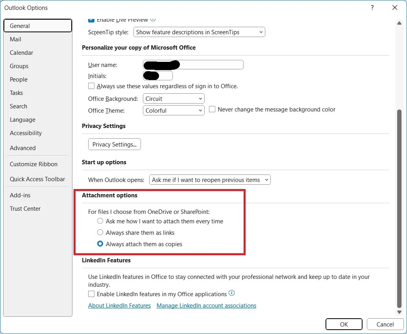407x334 pixels.
Task: Click Cancel to discard changes
Action: 385,324
